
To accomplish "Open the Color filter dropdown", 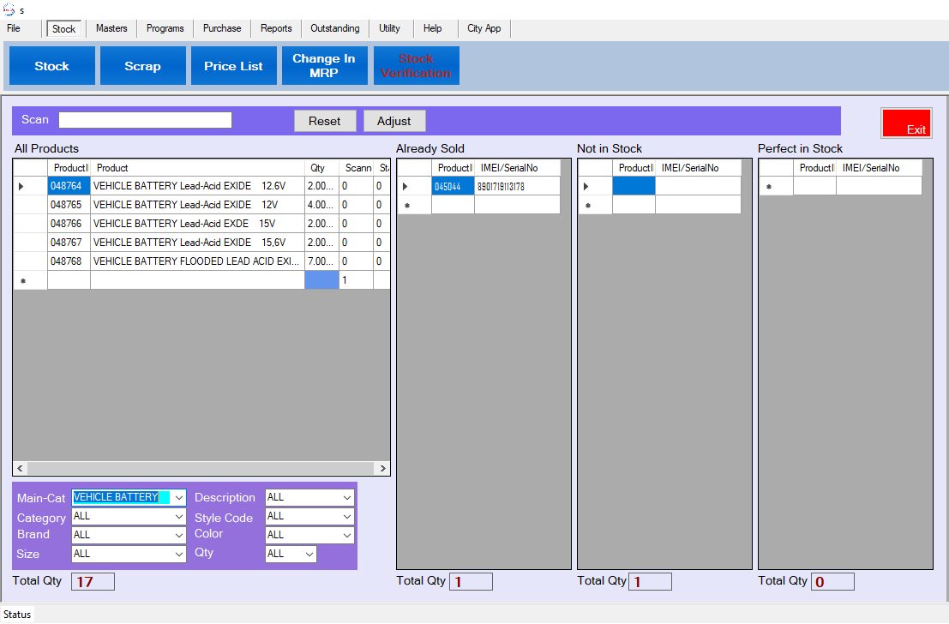I will click(x=346, y=535).
